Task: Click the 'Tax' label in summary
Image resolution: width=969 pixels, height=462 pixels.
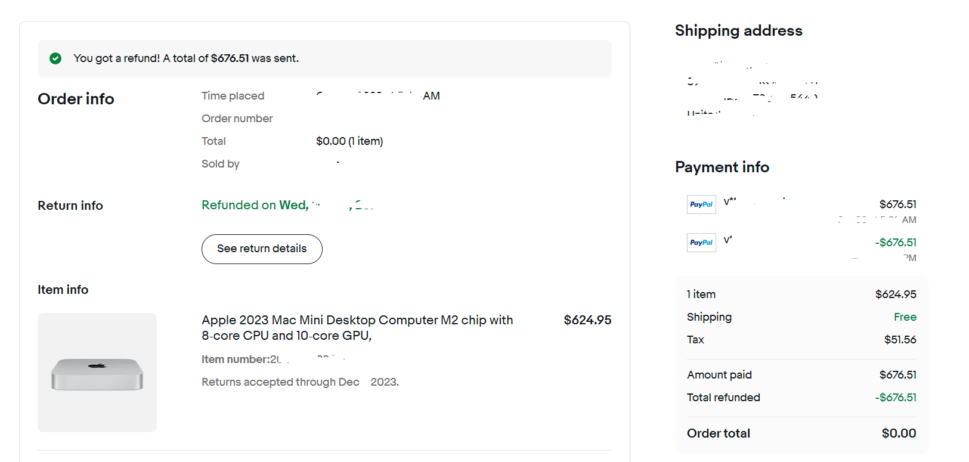Action: pos(695,340)
